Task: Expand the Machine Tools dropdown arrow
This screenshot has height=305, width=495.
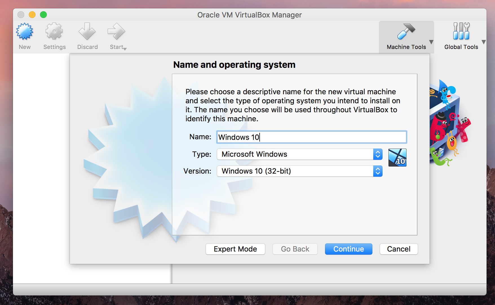Action: pyautogui.click(x=431, y=42)
